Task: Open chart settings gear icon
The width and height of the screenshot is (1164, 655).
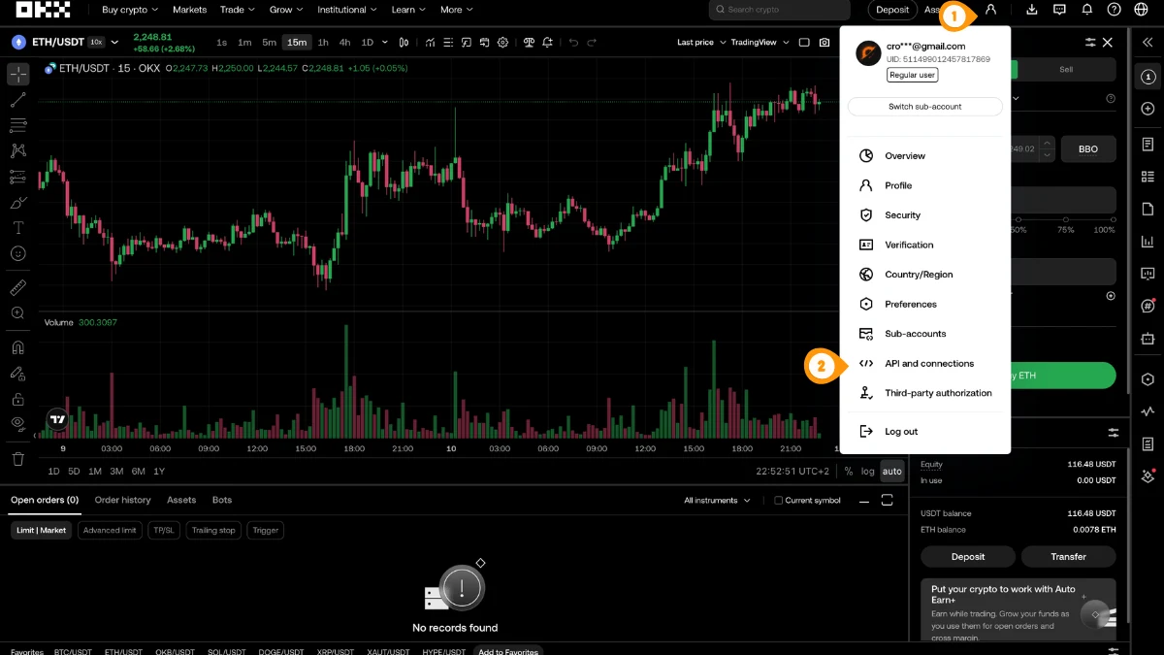Action: click(502, 43)
